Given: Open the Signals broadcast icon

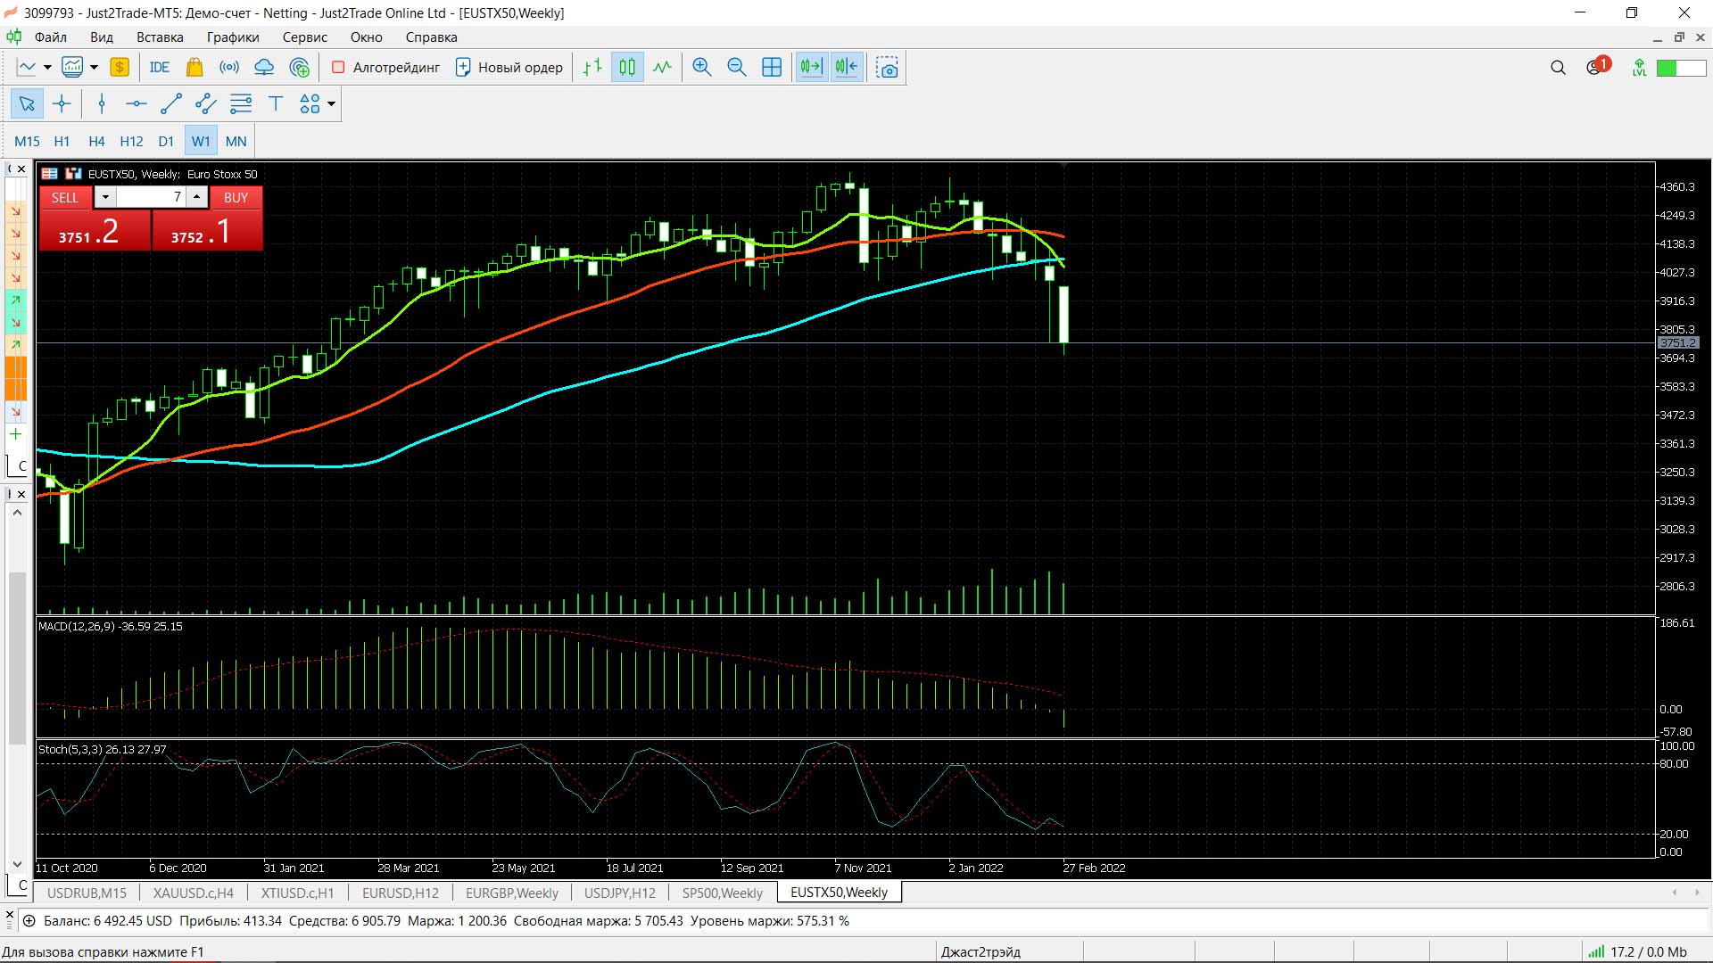Looking at the screenshot, I should point(229,67).
